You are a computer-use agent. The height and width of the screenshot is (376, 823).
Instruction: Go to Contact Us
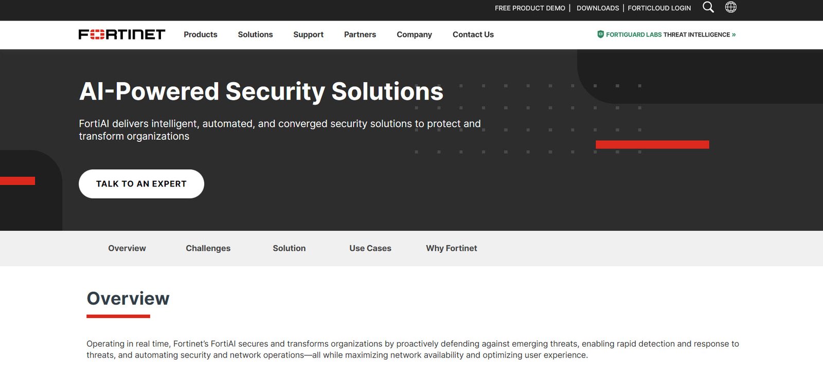pos(473,34)
